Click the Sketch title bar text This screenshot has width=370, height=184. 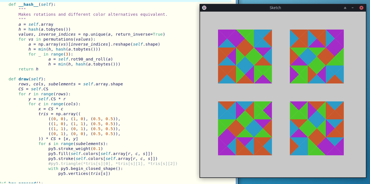click(x=275, y=8)
